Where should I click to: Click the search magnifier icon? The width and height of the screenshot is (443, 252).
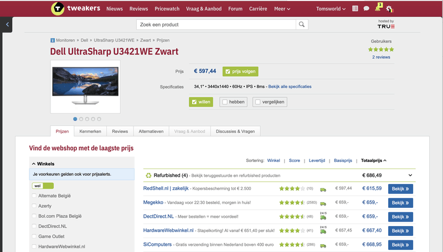pos(302,24)
